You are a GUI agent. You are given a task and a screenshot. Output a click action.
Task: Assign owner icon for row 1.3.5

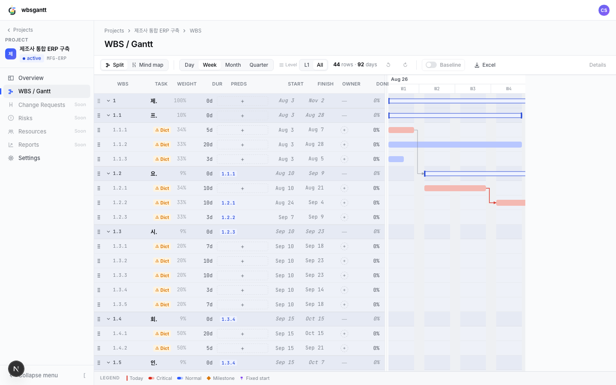(344, 305)
